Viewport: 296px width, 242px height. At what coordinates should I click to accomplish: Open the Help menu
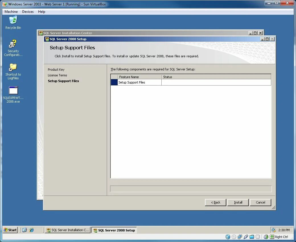pyautogui.click(x=42, y=11)
